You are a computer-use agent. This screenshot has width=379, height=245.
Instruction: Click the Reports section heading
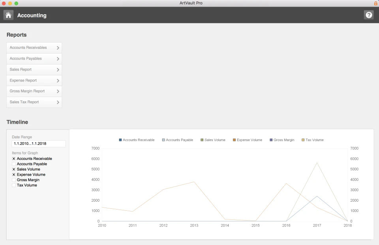pos(16,35)
